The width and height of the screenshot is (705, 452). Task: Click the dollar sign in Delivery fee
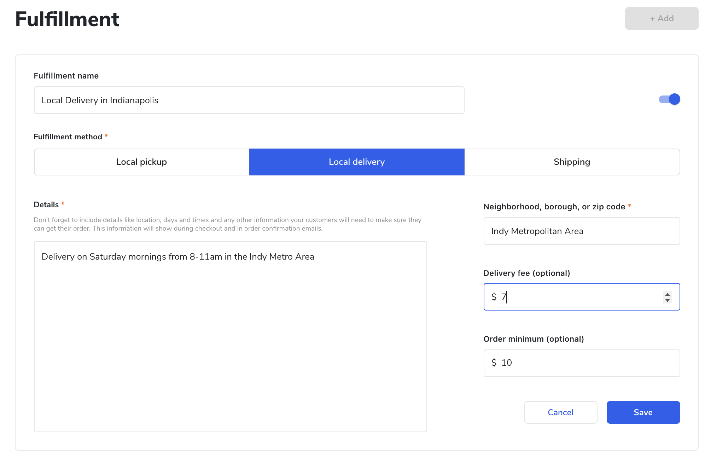click(x=494, y=297)
